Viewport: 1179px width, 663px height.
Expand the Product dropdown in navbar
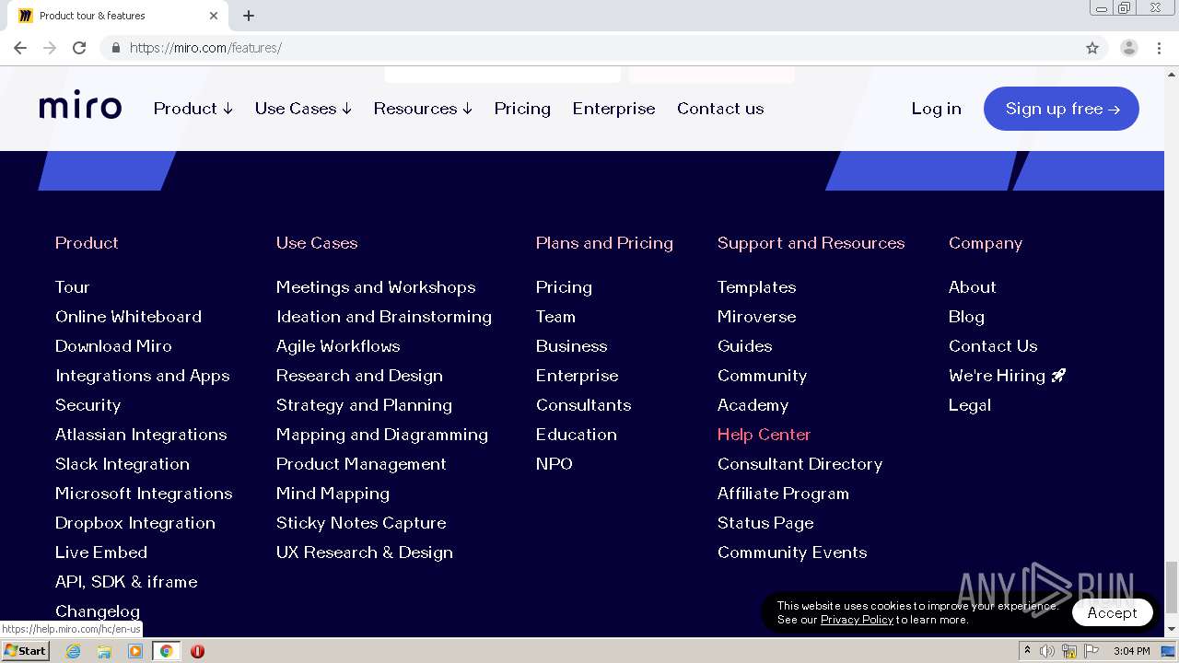(193, 109)
